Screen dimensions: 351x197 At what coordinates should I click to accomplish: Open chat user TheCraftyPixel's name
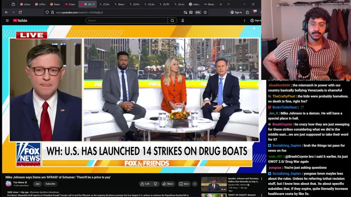click(x=284, y=96)
